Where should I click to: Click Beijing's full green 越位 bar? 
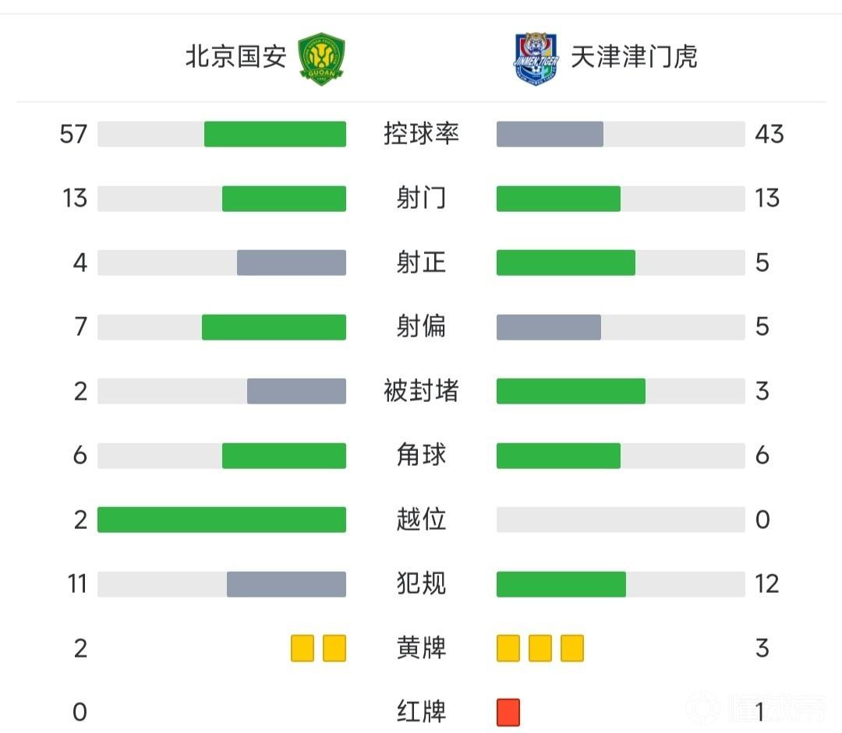(x=221, y=520)
